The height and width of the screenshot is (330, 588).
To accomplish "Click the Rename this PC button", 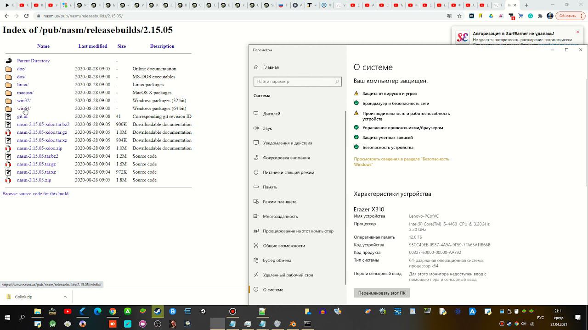I will 382,293.
